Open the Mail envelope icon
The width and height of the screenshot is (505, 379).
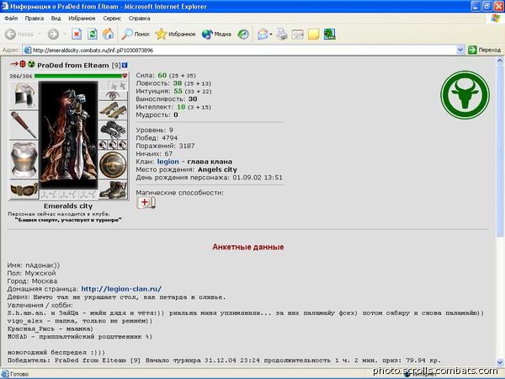tap(263, 34)
